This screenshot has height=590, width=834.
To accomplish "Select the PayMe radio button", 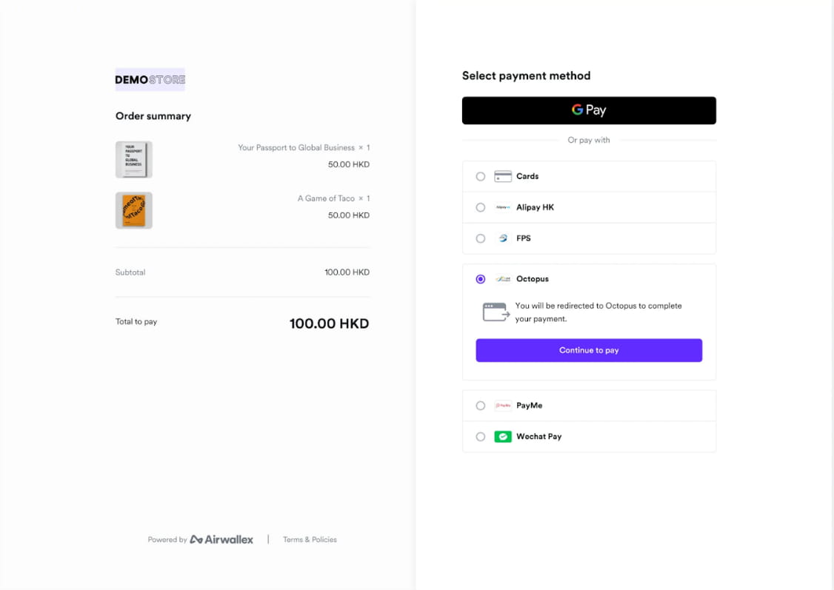I will pos(480,405).
